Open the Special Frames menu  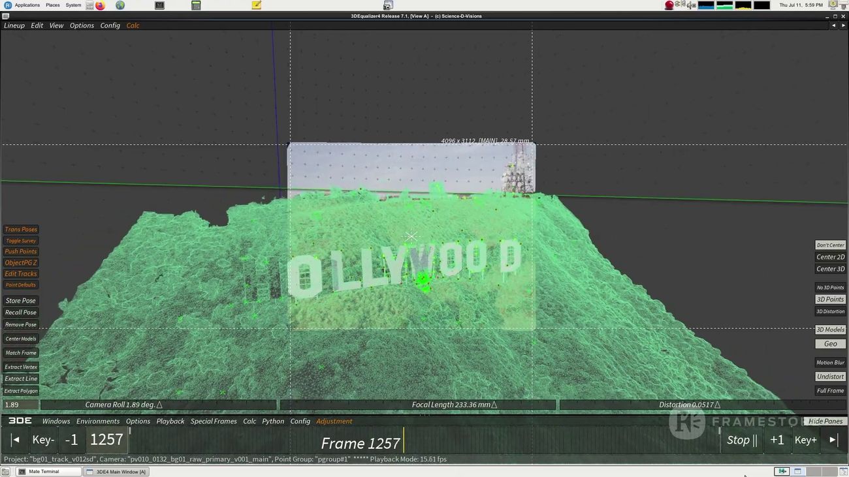[x=214, y=422]
